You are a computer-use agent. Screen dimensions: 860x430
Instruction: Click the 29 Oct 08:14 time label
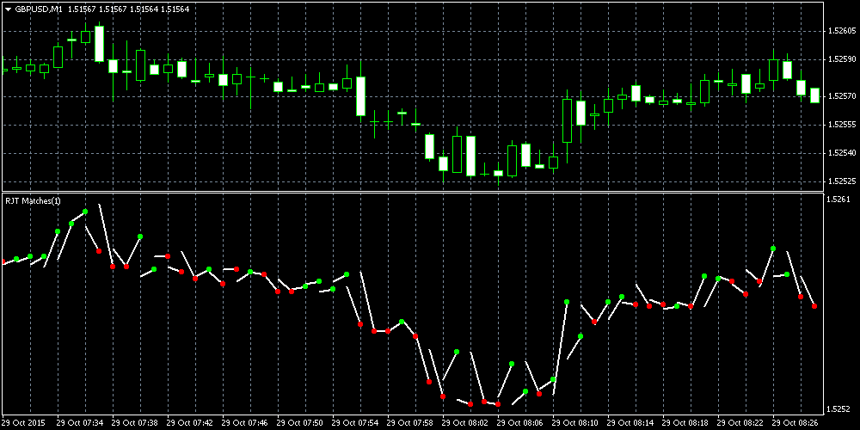632,423
